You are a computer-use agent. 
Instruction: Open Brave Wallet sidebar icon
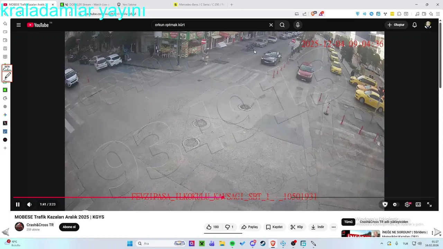(5, 40)
